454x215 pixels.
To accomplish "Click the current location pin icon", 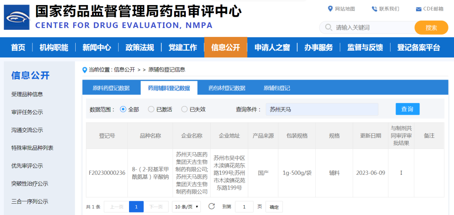I will tap(84, 70).
